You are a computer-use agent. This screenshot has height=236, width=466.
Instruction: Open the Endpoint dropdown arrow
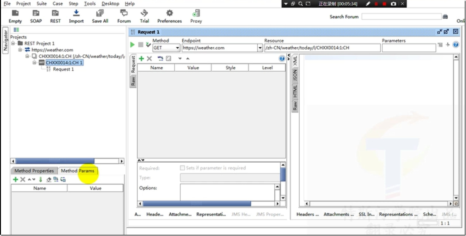pos(260,48)
